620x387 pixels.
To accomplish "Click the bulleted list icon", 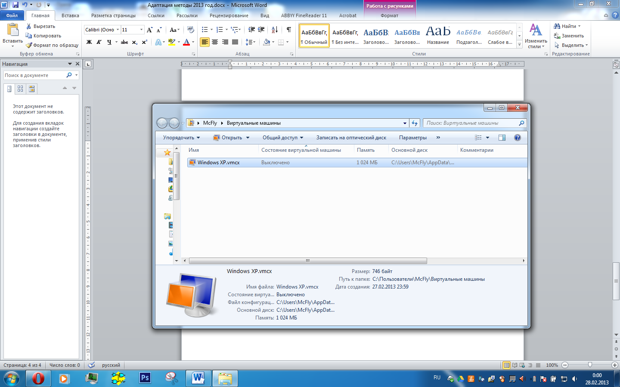I will [205, 30].
